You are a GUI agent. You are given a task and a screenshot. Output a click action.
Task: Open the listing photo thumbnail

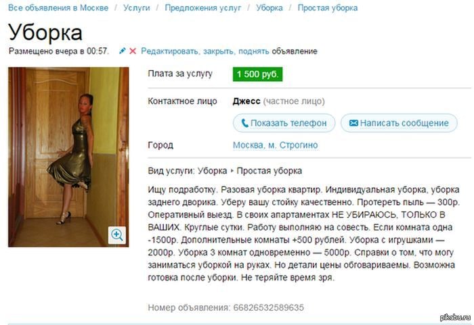pos(68,157)
